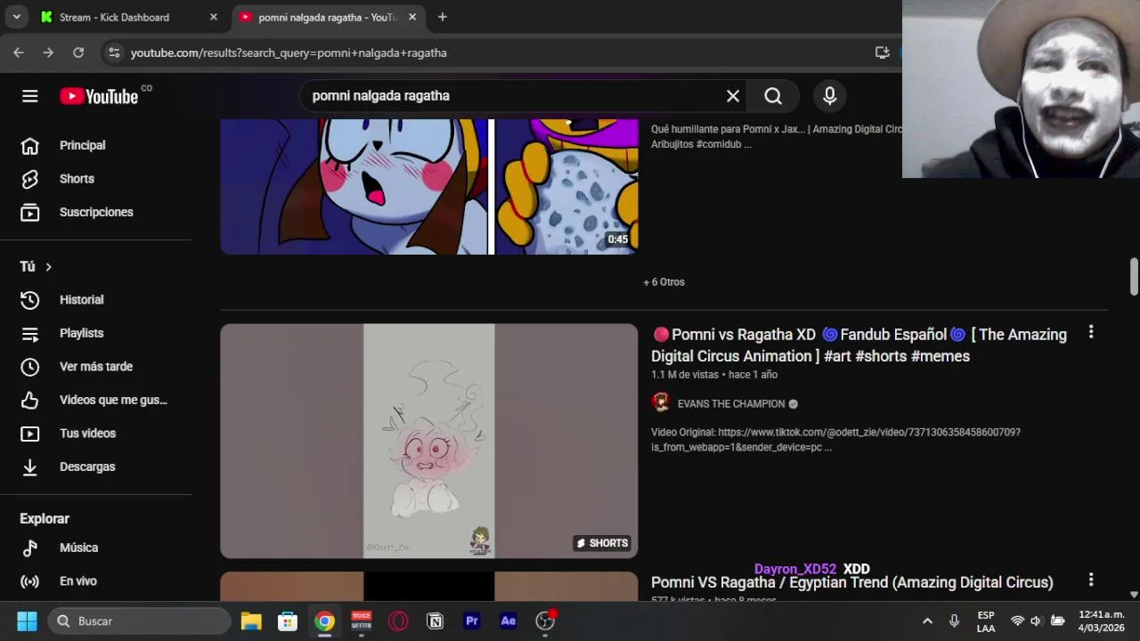Open After Effects from taskbar
Screen dimensions: 1140x641
pos(509,621)
